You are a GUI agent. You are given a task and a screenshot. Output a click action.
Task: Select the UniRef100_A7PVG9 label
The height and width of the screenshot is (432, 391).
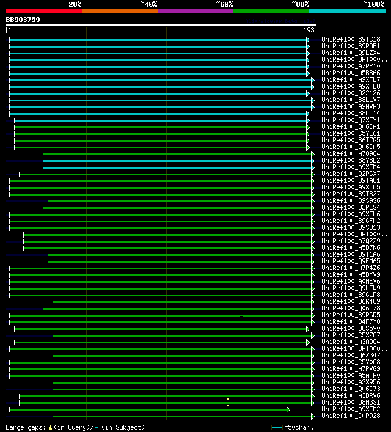[x=351, y=368]
